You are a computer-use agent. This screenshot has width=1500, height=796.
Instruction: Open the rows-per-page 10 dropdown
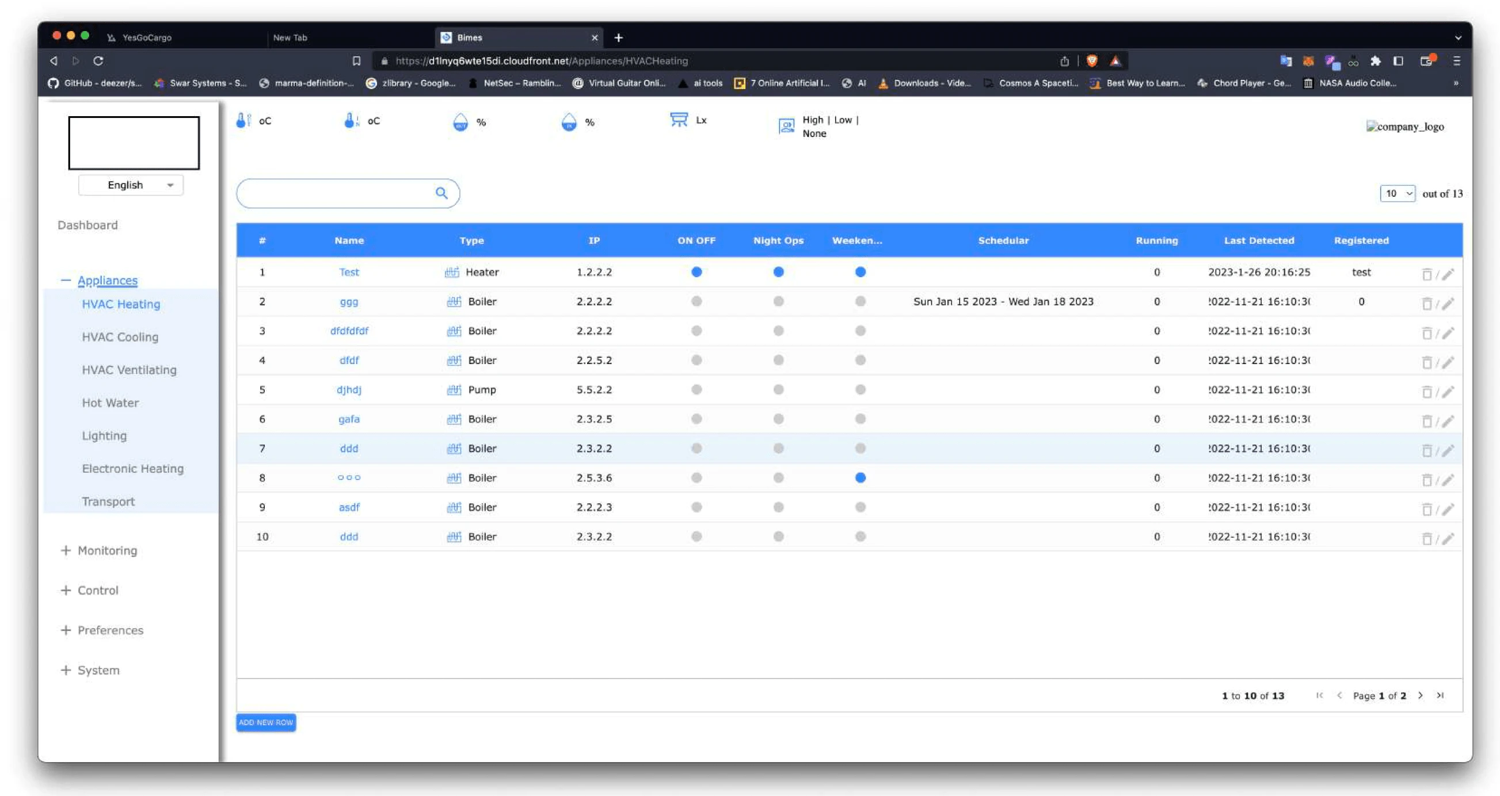coord(1397,193)
